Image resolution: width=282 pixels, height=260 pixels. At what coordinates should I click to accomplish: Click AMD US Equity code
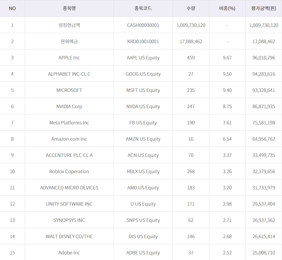pos(143,188)
